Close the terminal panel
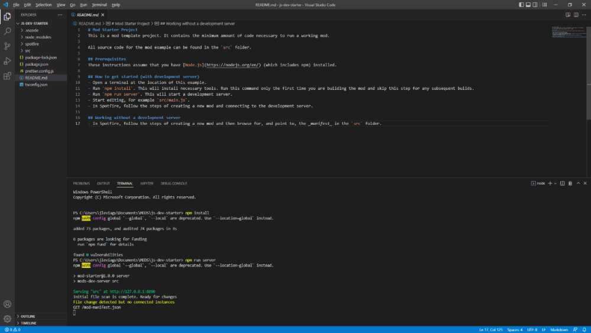This screenshot has width=591, height=333. [585, 183]
